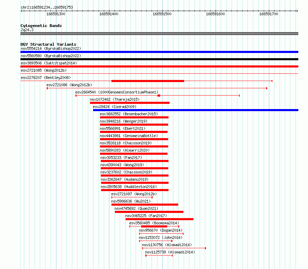Click the red bar under nsv4745692
Screen dimensions: 308x269
pyautogui.click(x=149, y=212)
